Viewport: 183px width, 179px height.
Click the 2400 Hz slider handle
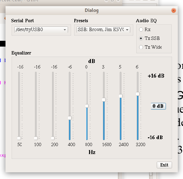[x=121, y=96]
